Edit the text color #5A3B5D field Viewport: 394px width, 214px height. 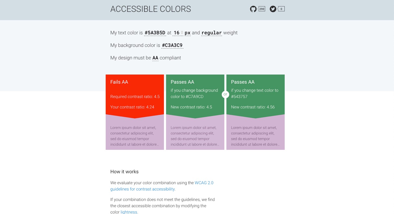pyautogui.click(x=155, y=33)
